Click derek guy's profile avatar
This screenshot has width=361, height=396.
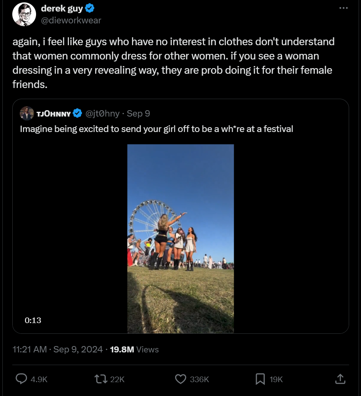[24, 15]
